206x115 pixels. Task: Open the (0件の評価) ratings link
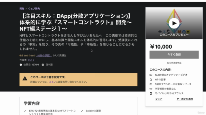(44, 55)
